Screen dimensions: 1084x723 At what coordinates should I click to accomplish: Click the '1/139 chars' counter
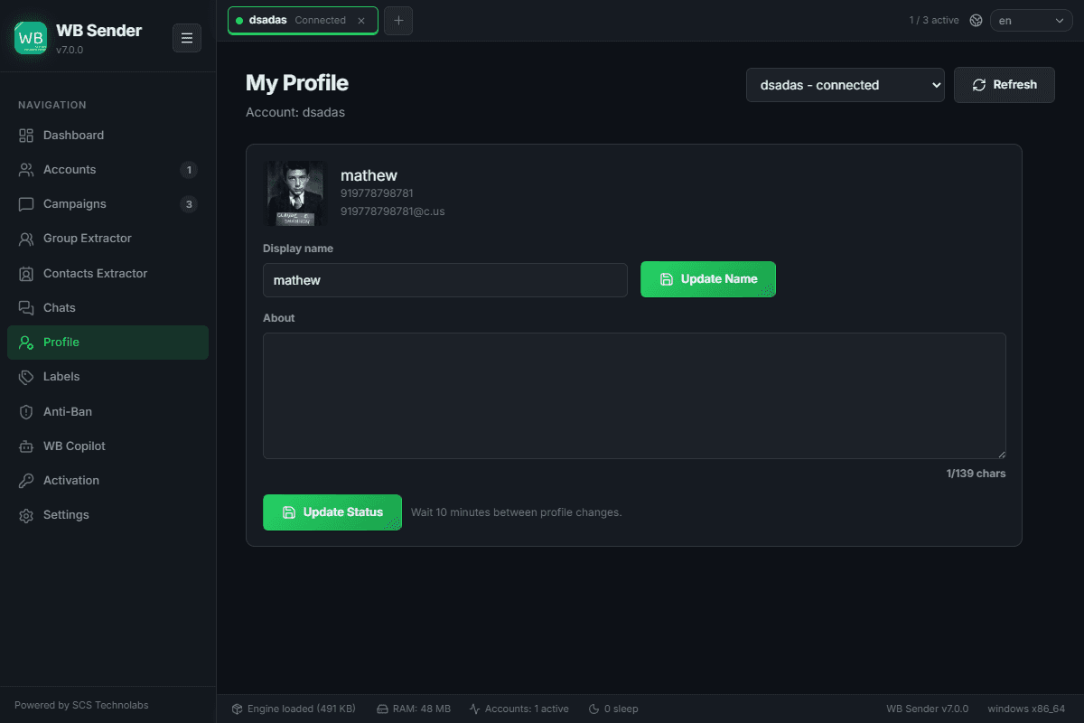977,474
